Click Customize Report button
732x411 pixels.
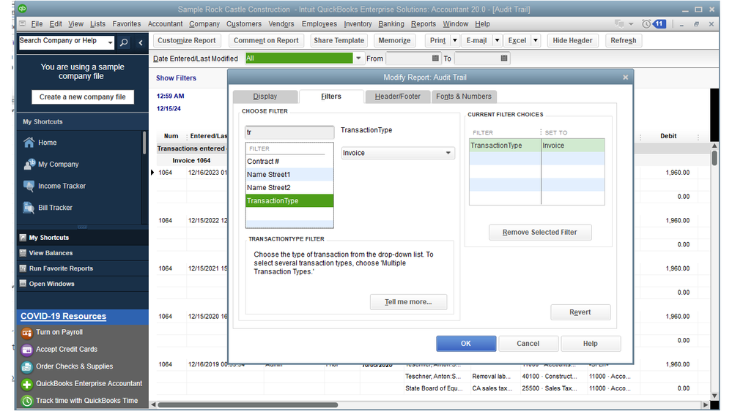[187, 40]
